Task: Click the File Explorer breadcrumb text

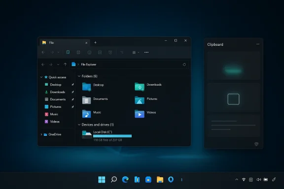Action: [x=89, y=64]
